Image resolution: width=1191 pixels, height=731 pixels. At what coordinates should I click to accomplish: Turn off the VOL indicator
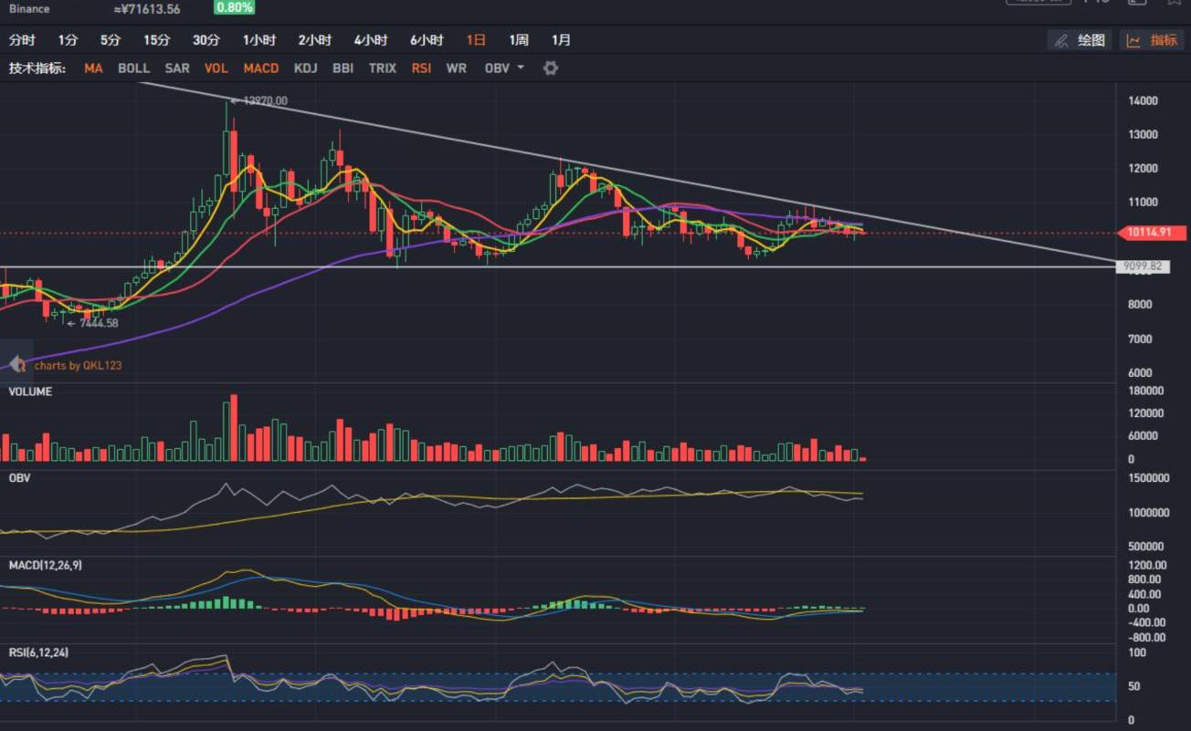(216, 68)
